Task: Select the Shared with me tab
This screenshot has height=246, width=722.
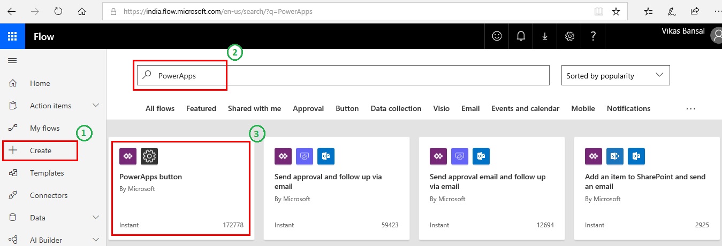Action: point(254,108)
